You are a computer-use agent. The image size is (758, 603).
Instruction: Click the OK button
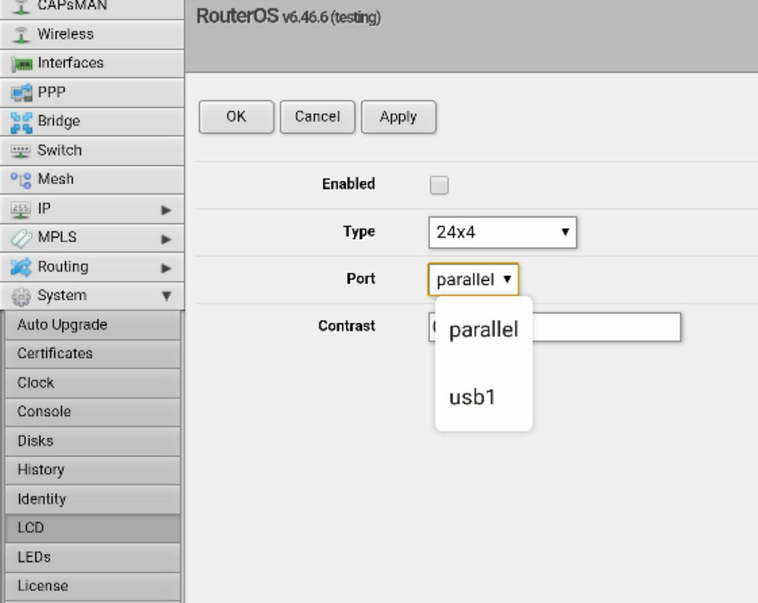coord(236,117)
